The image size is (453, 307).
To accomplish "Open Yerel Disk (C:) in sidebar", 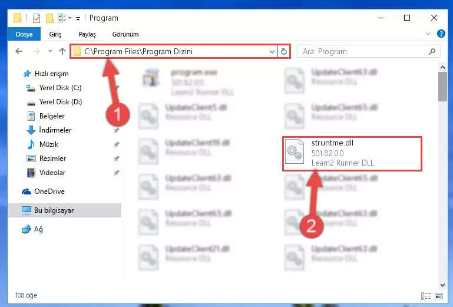I will pos(60,88).
